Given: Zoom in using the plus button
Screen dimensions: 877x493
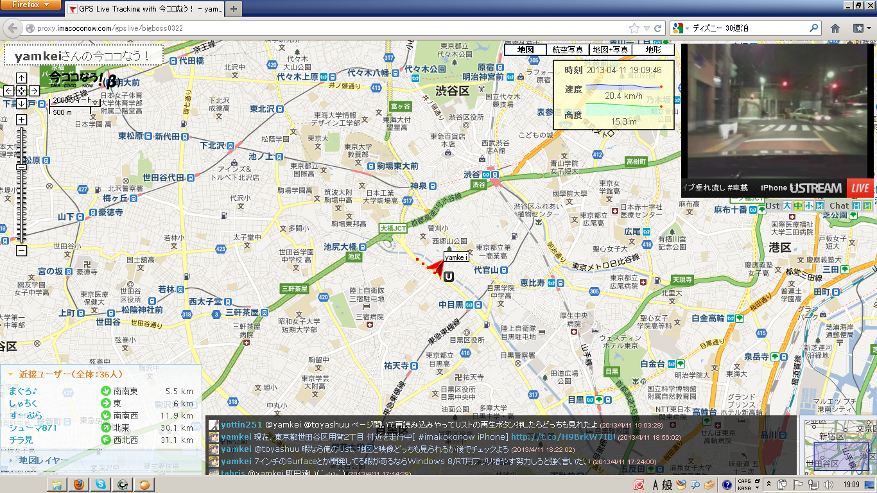Looking at the screenshot, I should point(21,119).
